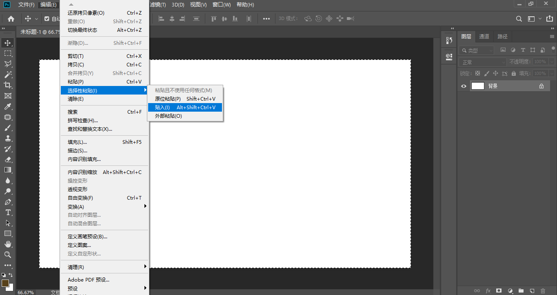557x295 pixels.
Task: Open the Edit Toolbar three-dots button
Action: coord(8,265)
